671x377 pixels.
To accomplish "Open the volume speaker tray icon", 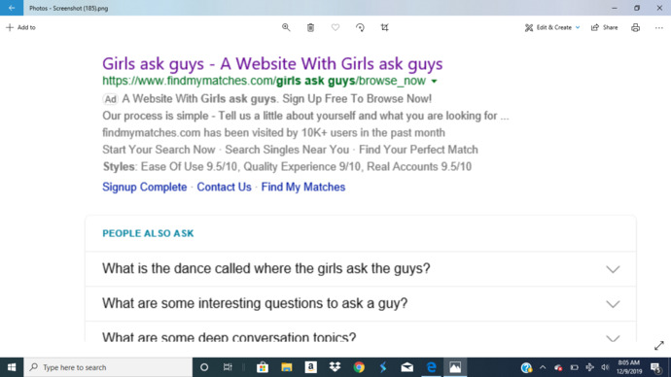I will pos(605,367).
